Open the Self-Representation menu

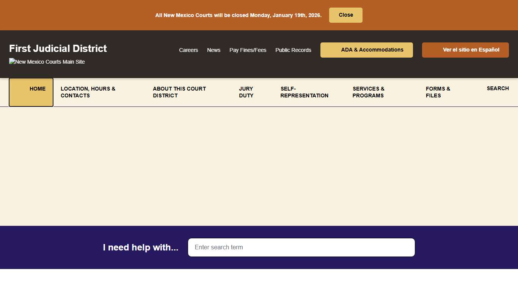[x=304, y=92]
